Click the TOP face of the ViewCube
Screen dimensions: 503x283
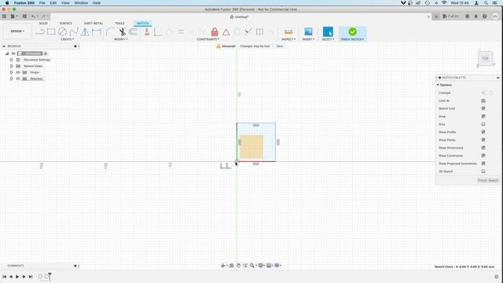tap(486, 58)
